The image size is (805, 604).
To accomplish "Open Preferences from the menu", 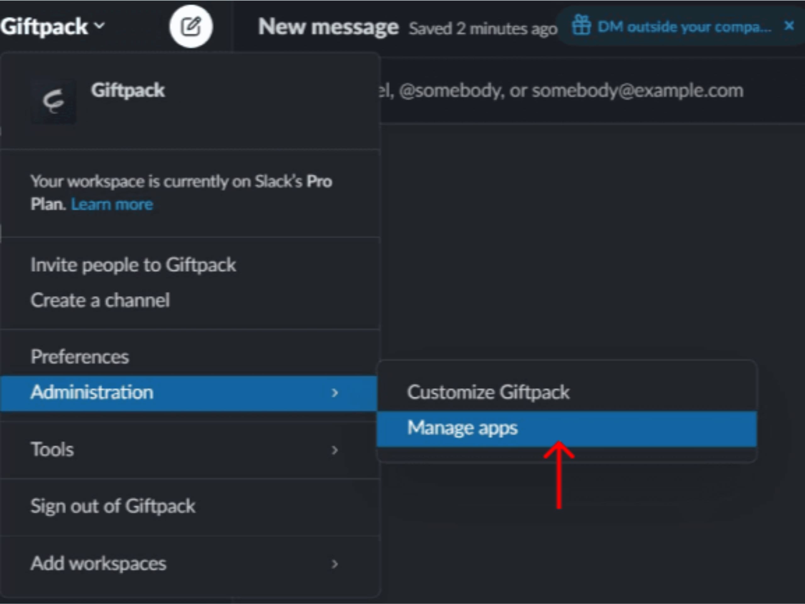I will [189, 357].
